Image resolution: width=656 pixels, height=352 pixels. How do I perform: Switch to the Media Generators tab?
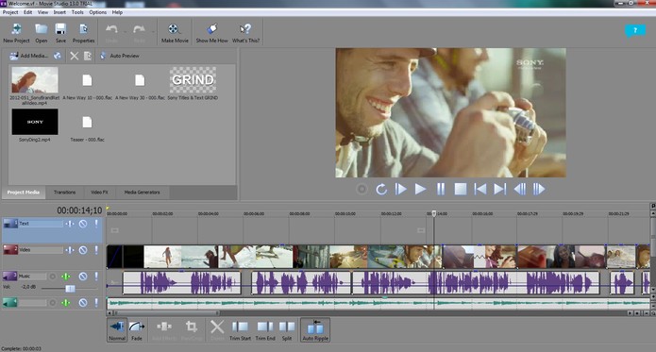pyautogui.click(x=142, y=193)
